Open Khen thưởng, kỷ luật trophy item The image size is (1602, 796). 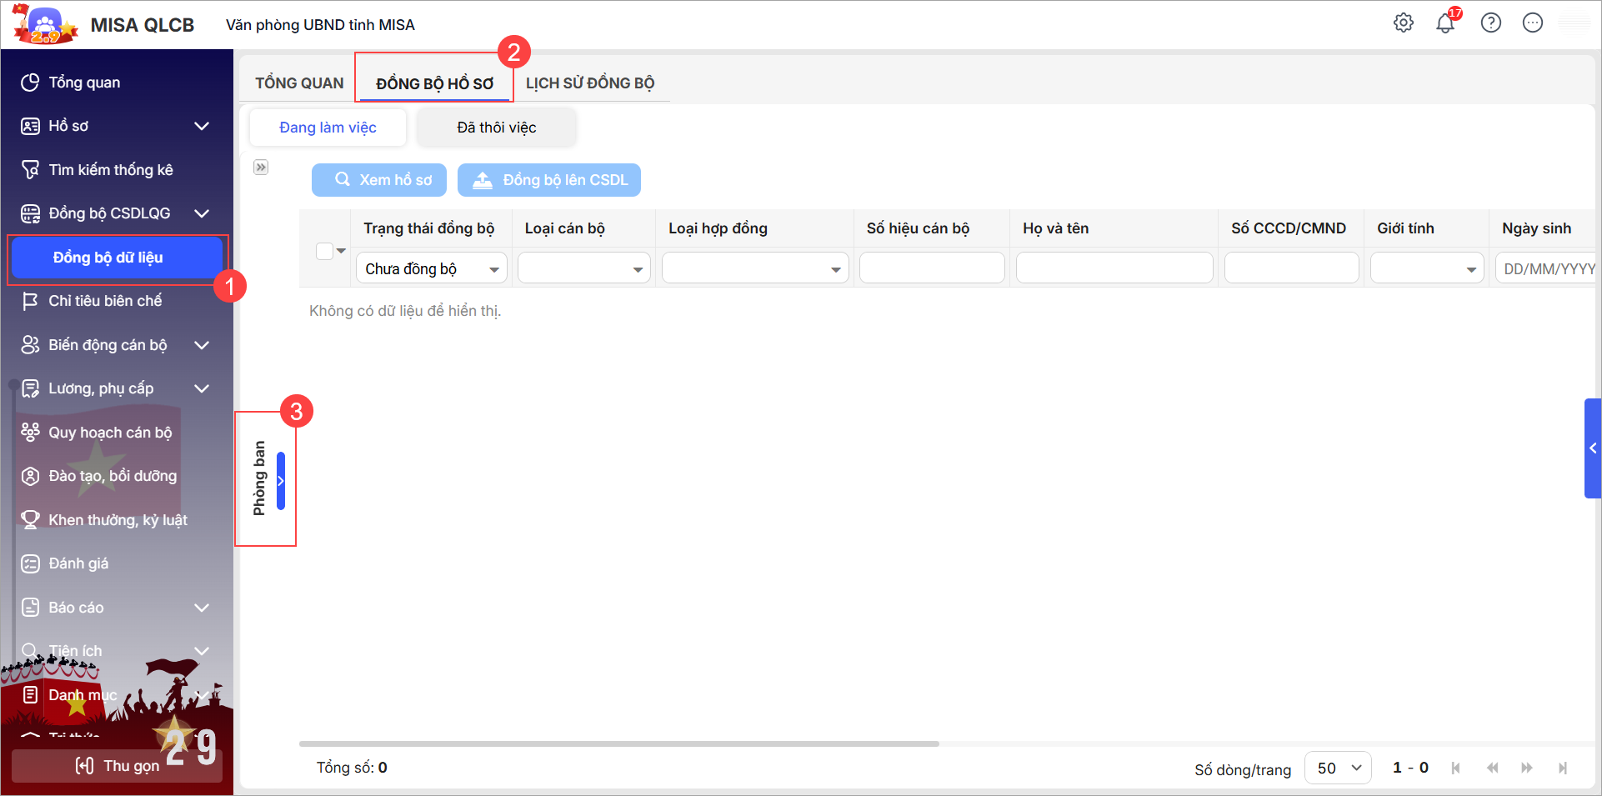click(117, 520)
